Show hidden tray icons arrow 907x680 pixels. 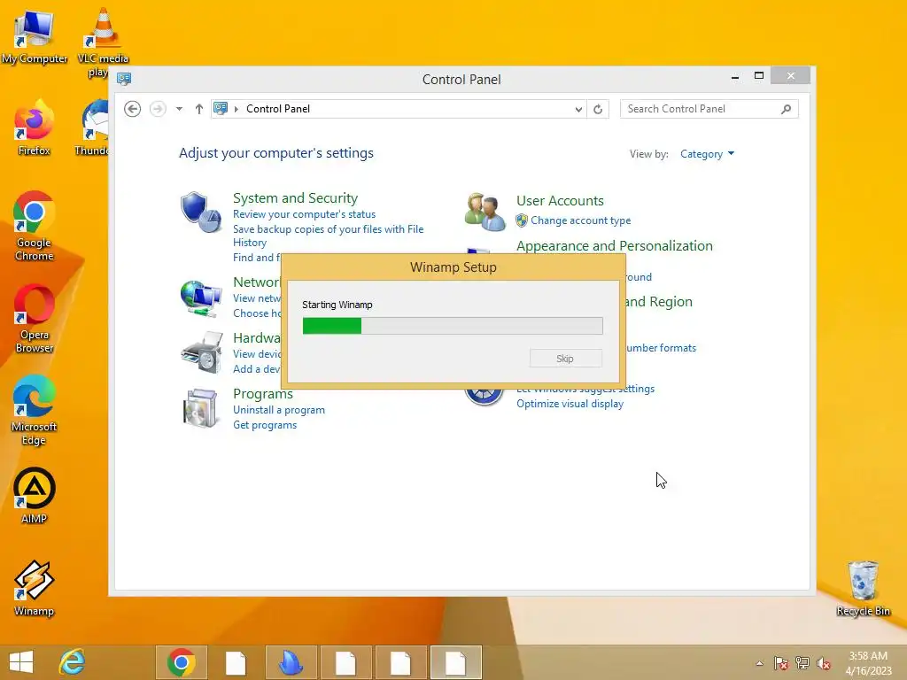[759, 663]
